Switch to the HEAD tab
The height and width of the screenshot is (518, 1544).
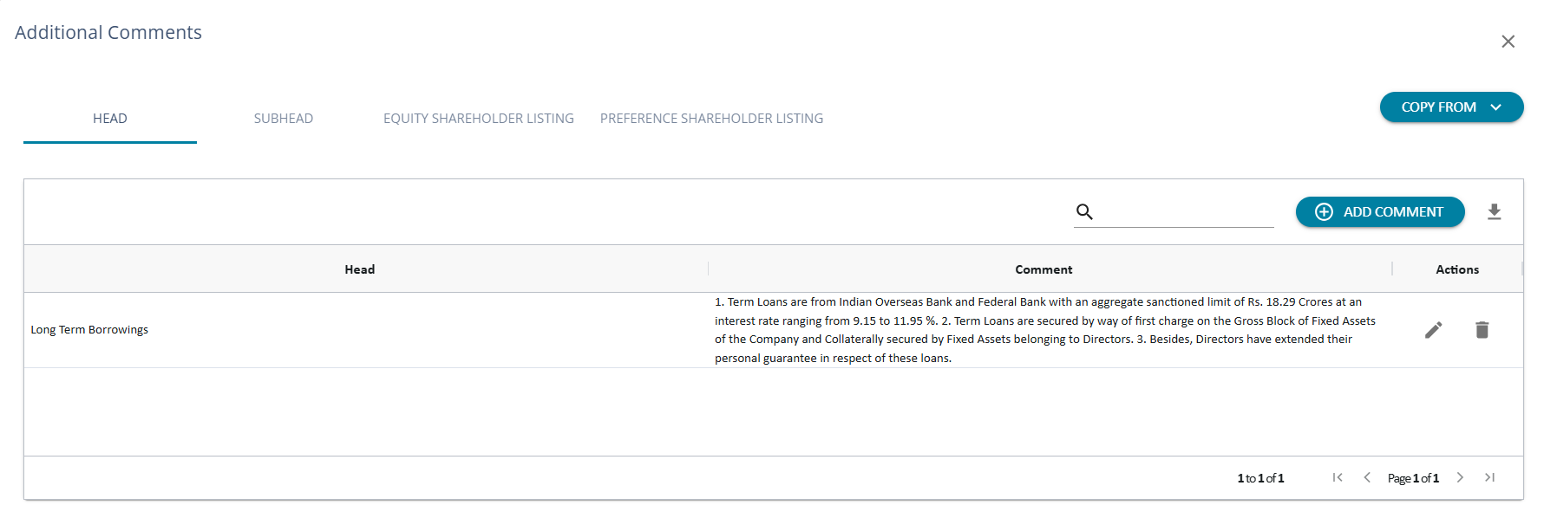point(110,119)
